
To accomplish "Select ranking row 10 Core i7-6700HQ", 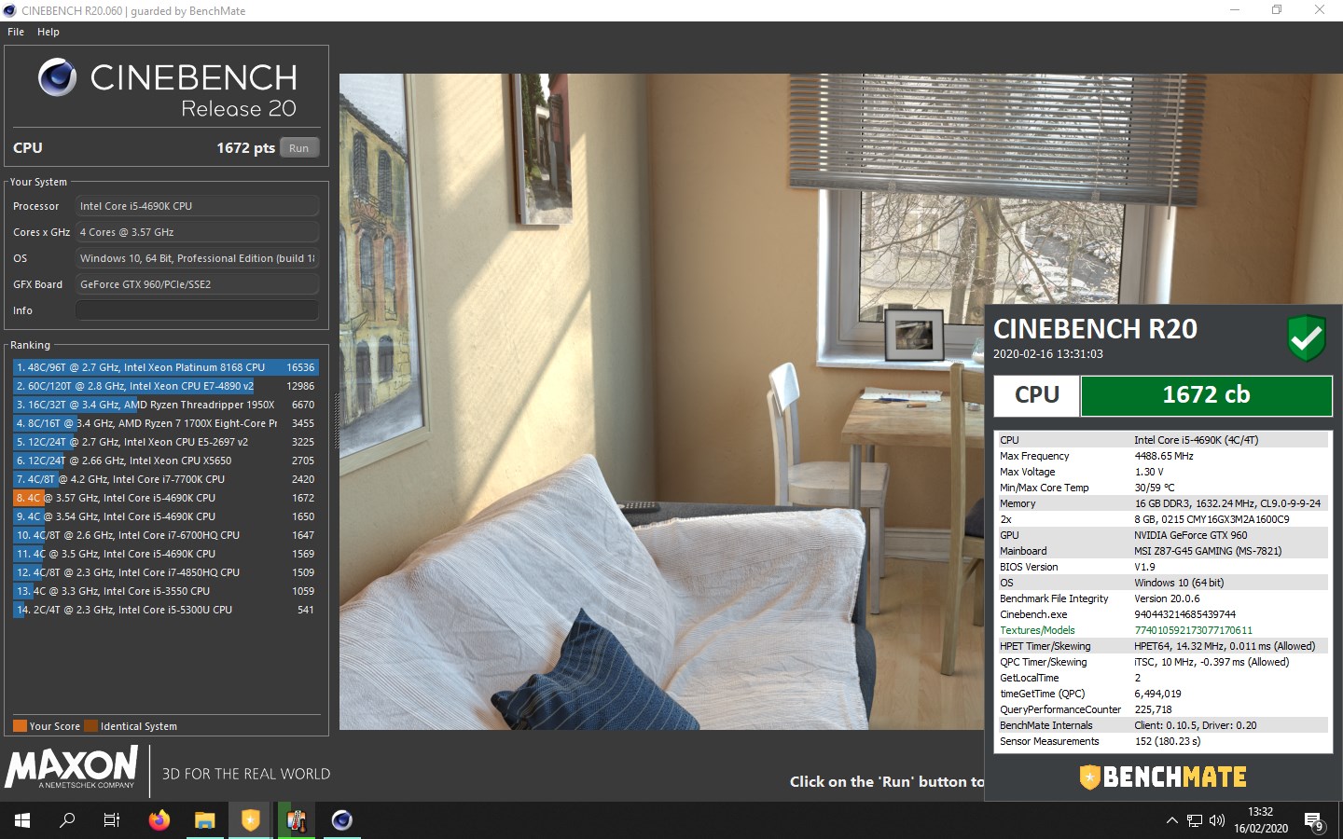I will pos(166,535).
